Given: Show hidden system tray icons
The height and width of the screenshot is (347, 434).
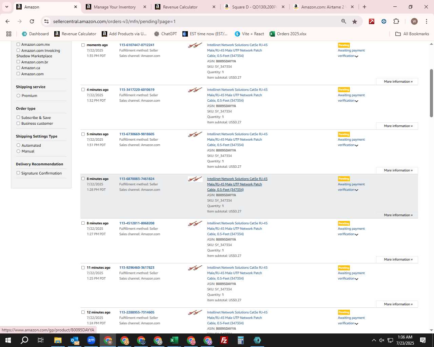Looking at the screenshot, I should pyautogui.click(x=374, y=340).
